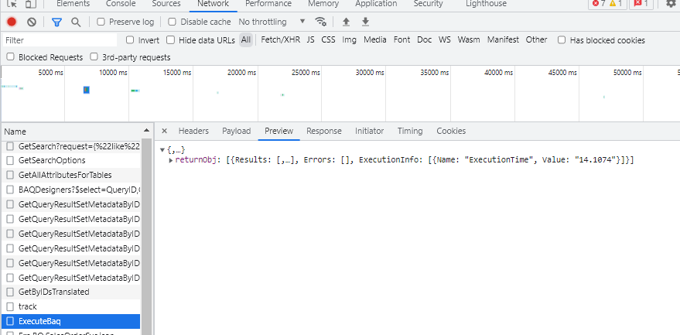The height and width of the screenshot is (335, 680).
Task: Sort by Name column arrow
Action: pos(146,131)
